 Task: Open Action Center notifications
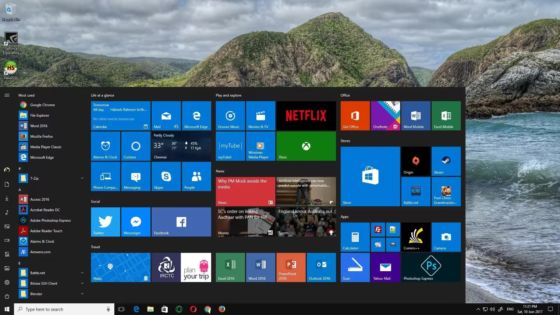click(550, 309)
